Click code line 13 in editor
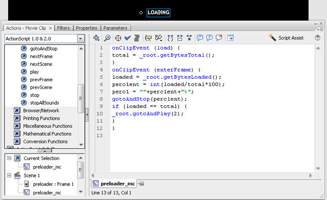The image size is (327, 200). 213,136
